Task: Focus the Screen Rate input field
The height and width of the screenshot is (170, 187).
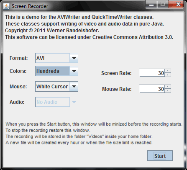Action: tap(152, 73)
